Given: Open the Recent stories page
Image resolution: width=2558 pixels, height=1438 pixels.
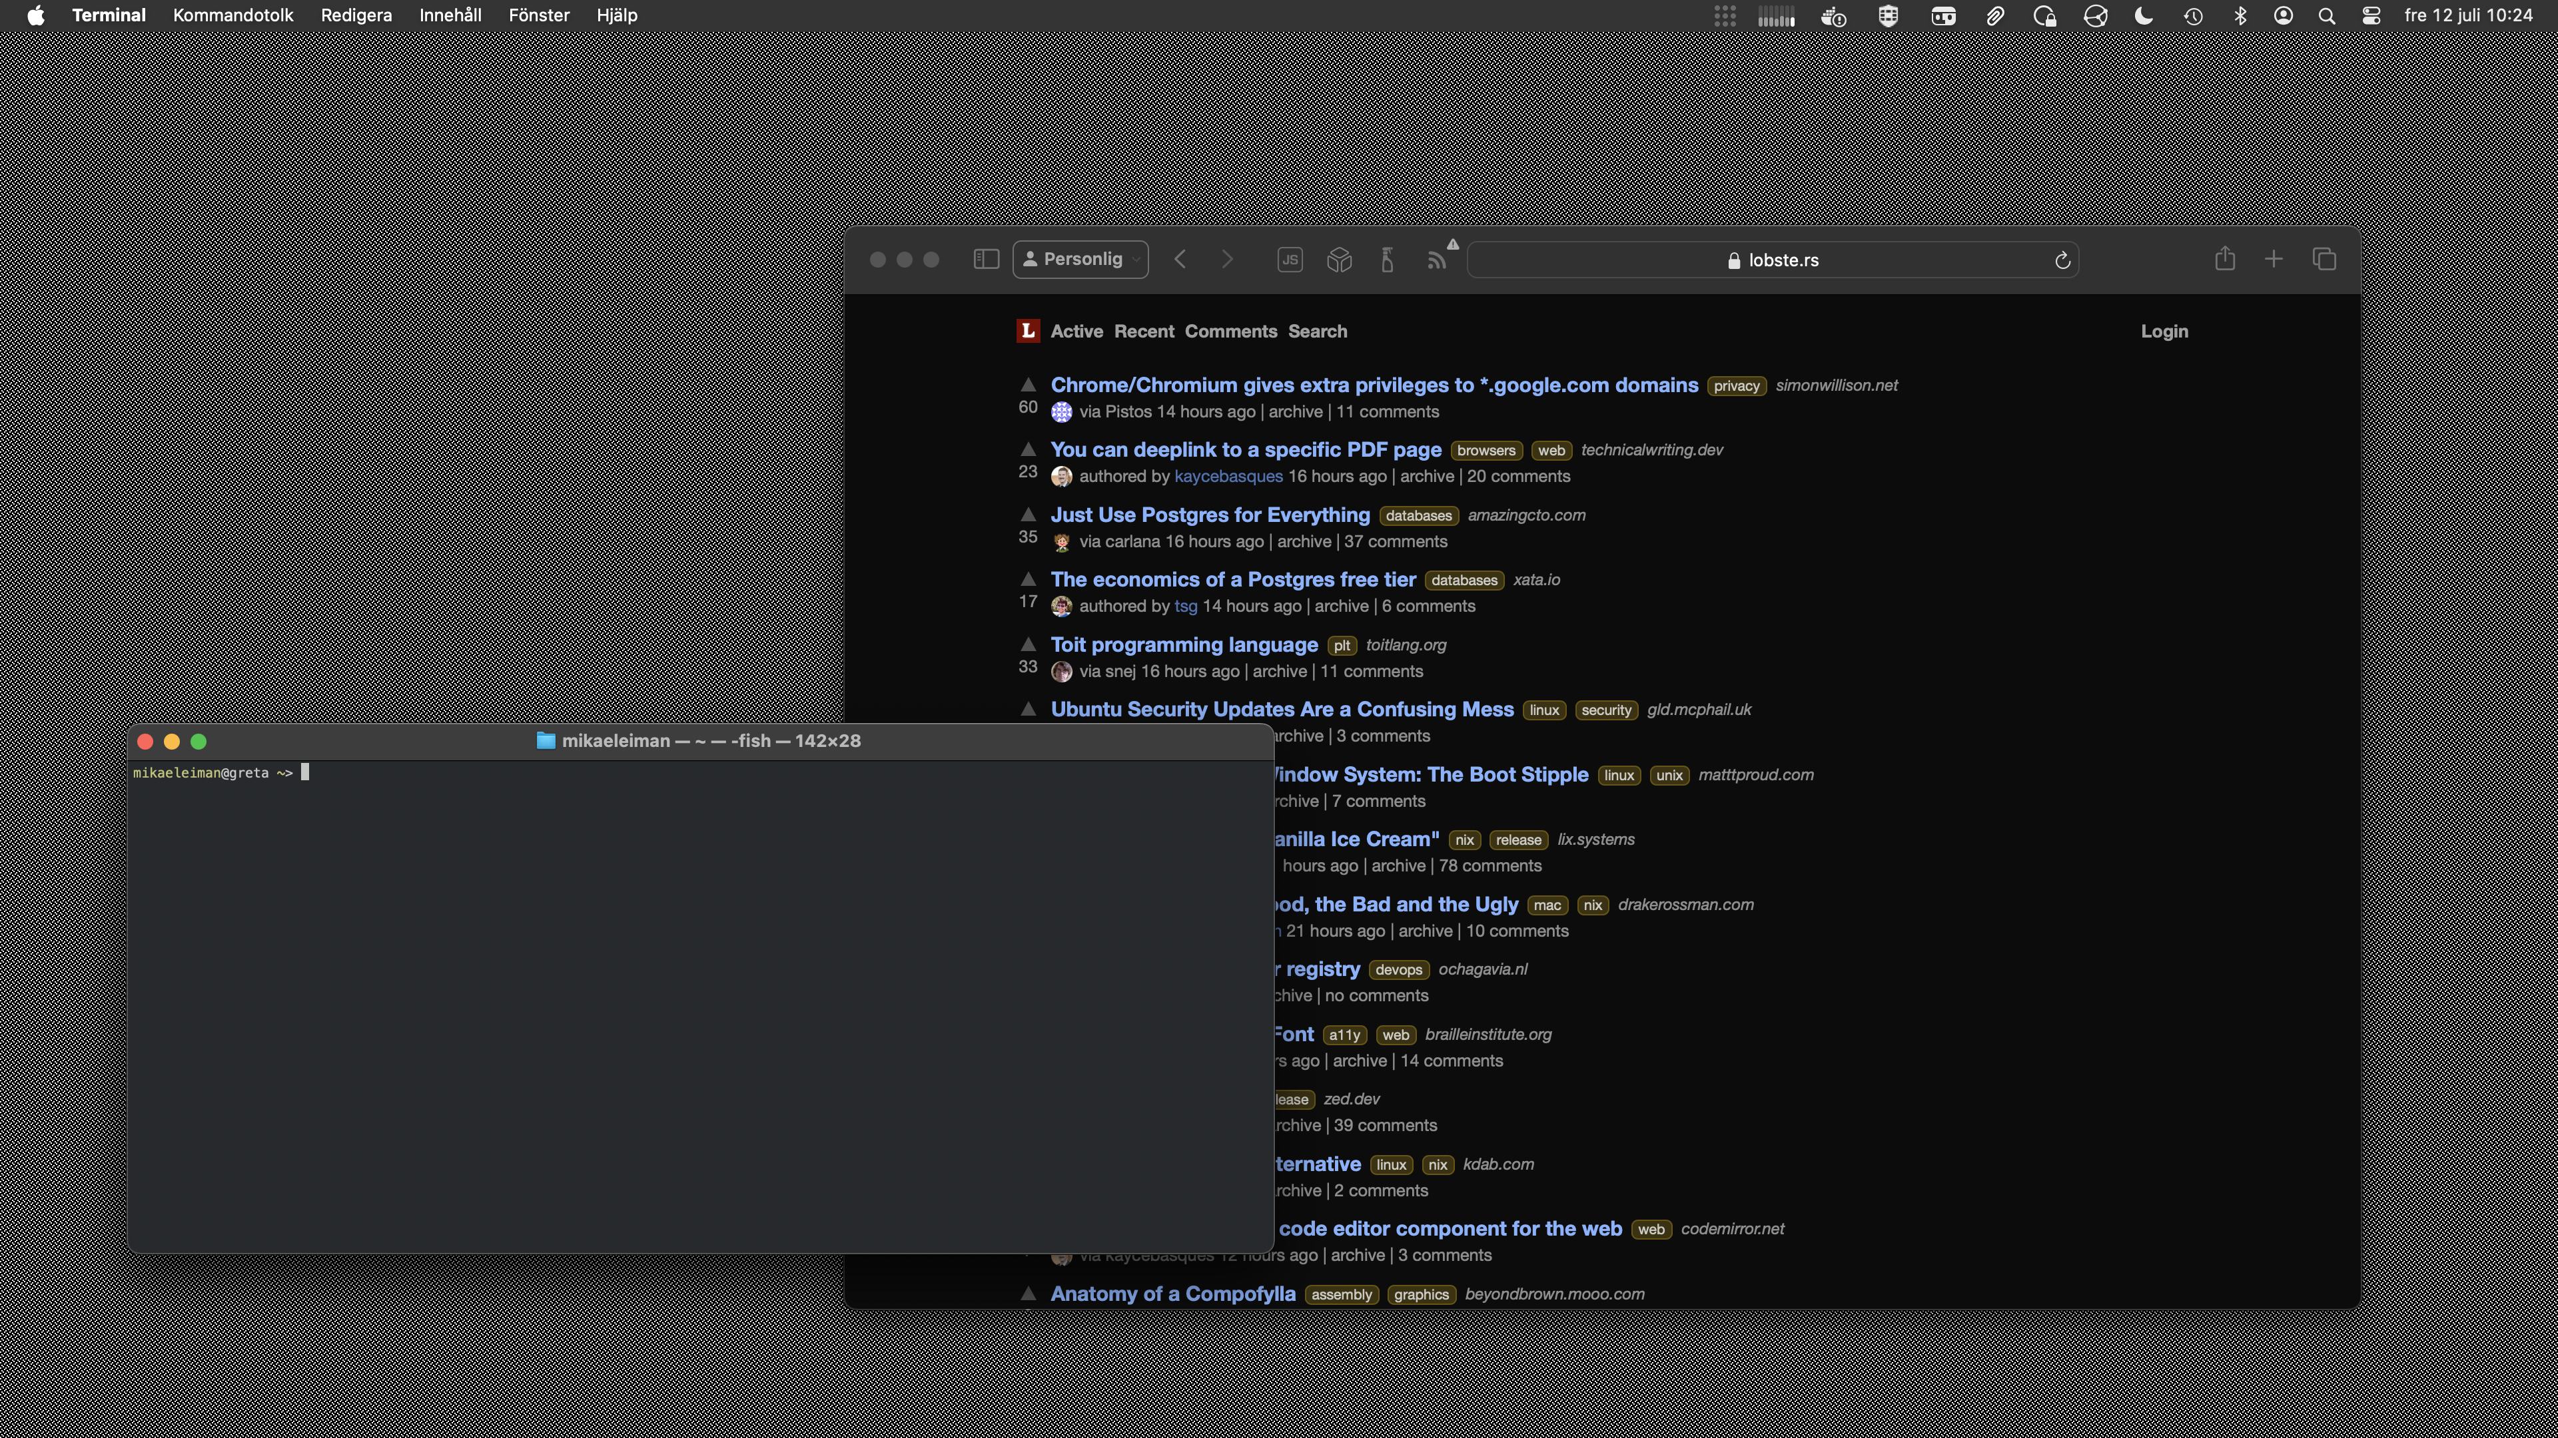Looking at the screenshot, I should click(x=1143, y=332).
